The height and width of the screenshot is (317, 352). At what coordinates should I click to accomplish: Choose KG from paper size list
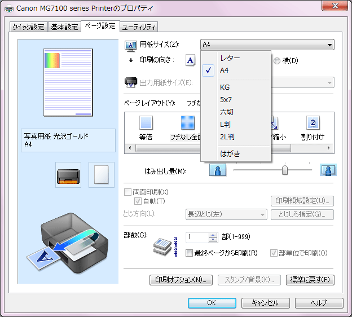click(236, 87)
